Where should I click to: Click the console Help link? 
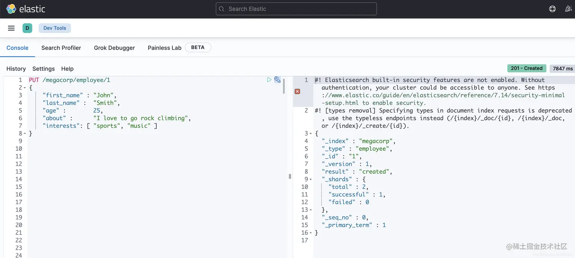[x=67, y=69]
